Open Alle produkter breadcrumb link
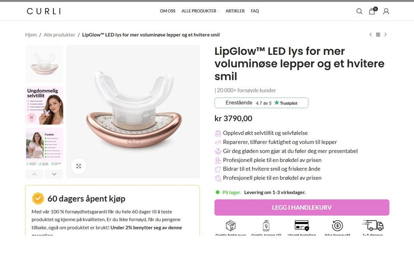414x257 pixels. [59, 35]
